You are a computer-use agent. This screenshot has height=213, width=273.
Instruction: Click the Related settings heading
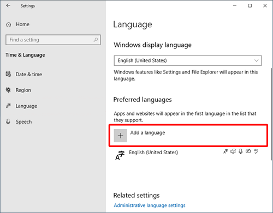pyautogui.click(x=136, y=196)
